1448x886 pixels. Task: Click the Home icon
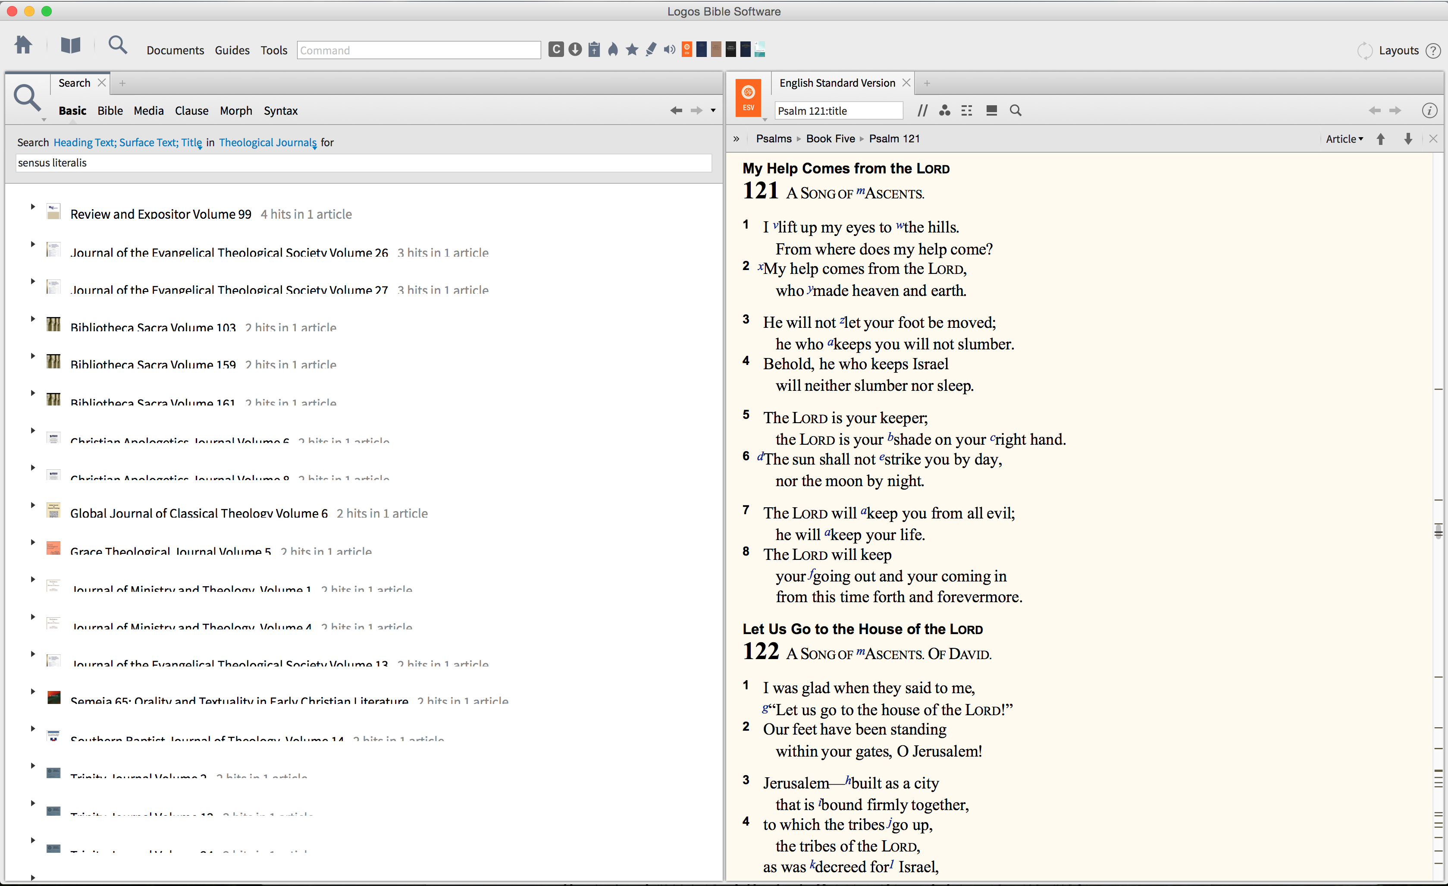pyautogui.click(x=24, y=45)
